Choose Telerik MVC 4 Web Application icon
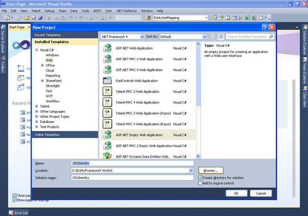 (x=108, y=102)
